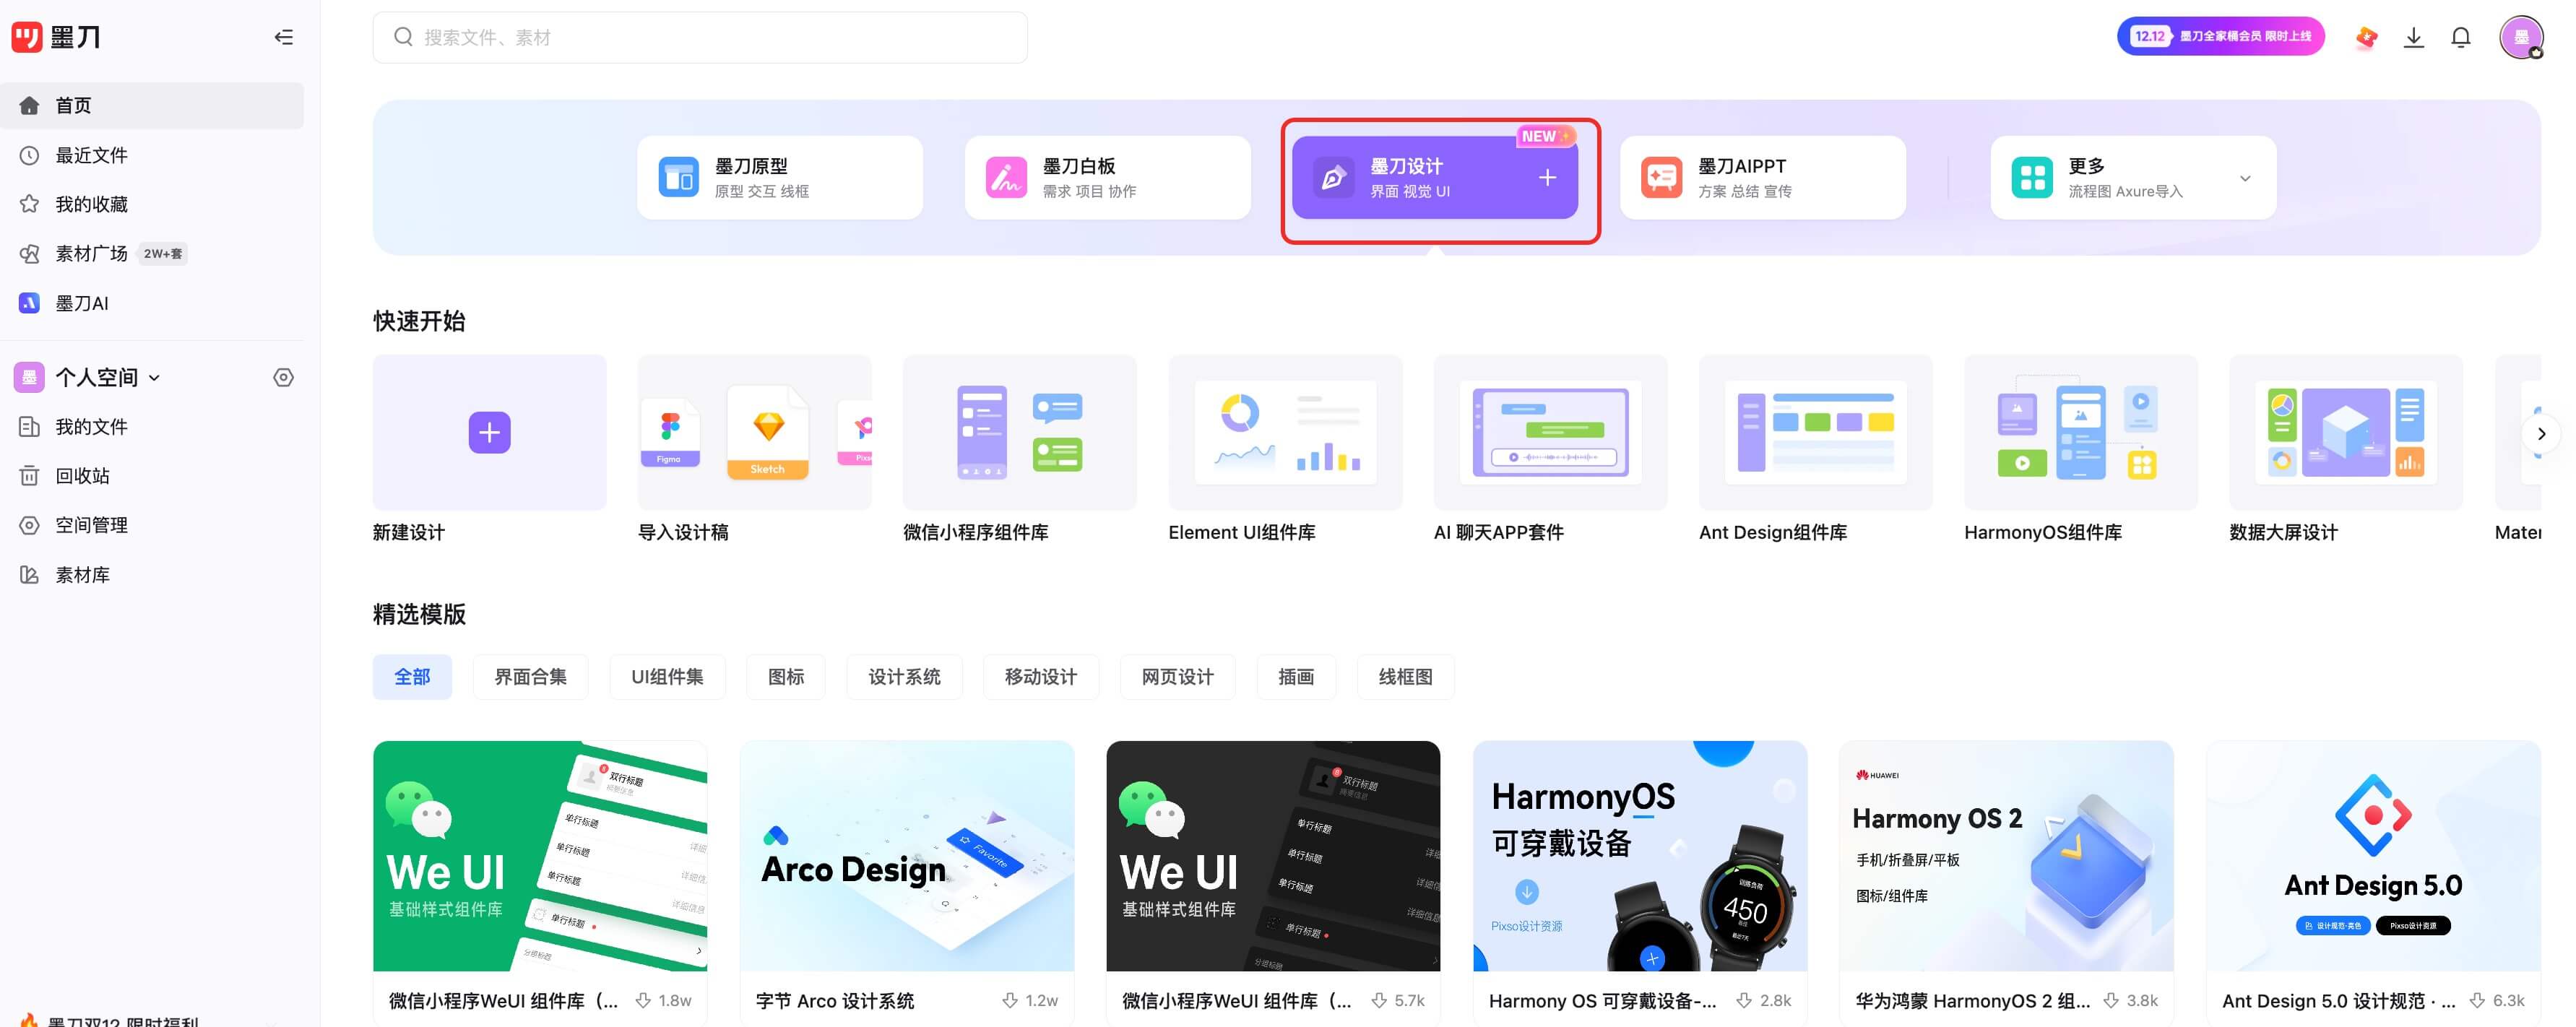Open 墨刀AI from the sidebar
Screen dimensions: 2576x1027
82,303
